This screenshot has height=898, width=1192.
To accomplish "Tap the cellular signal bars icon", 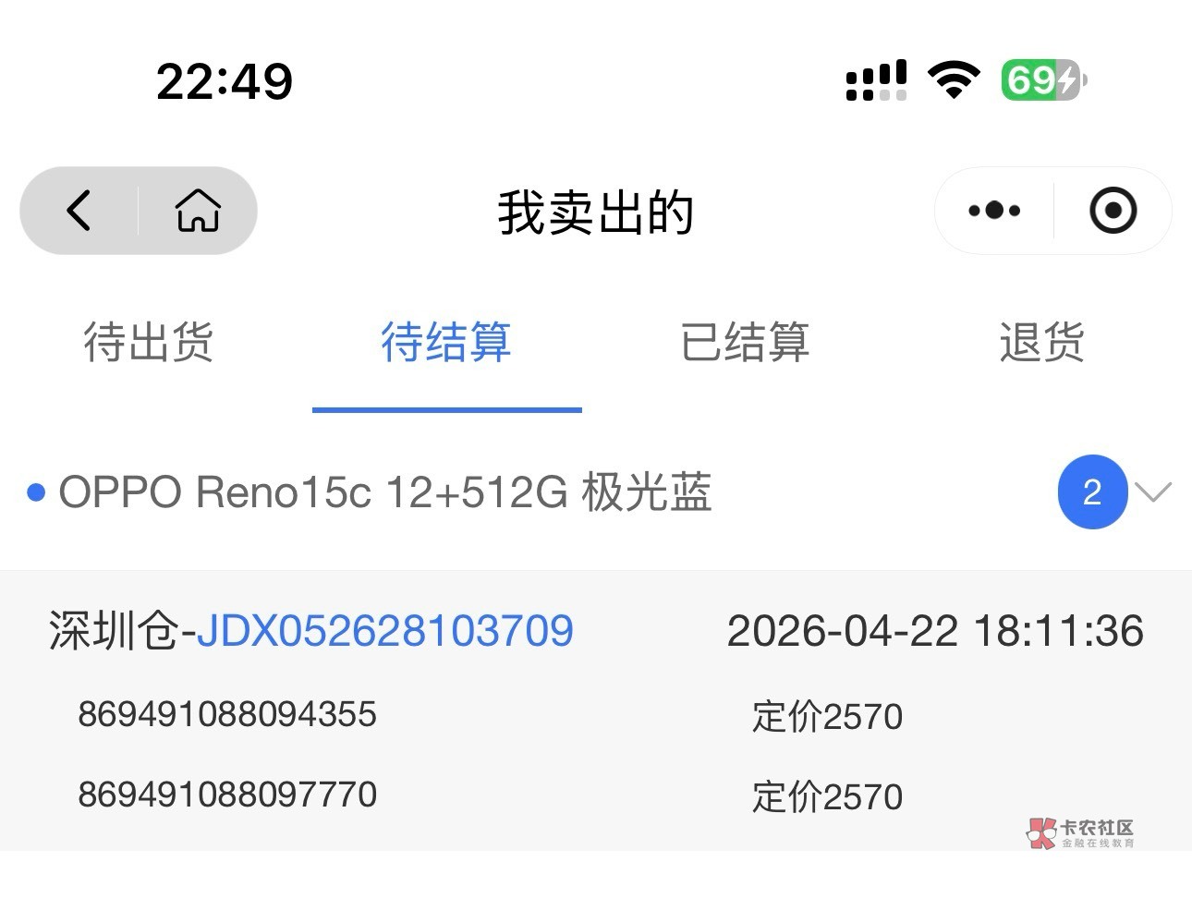I will coord(876,80).
